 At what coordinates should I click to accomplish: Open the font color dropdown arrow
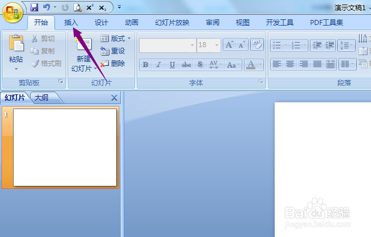260,65
